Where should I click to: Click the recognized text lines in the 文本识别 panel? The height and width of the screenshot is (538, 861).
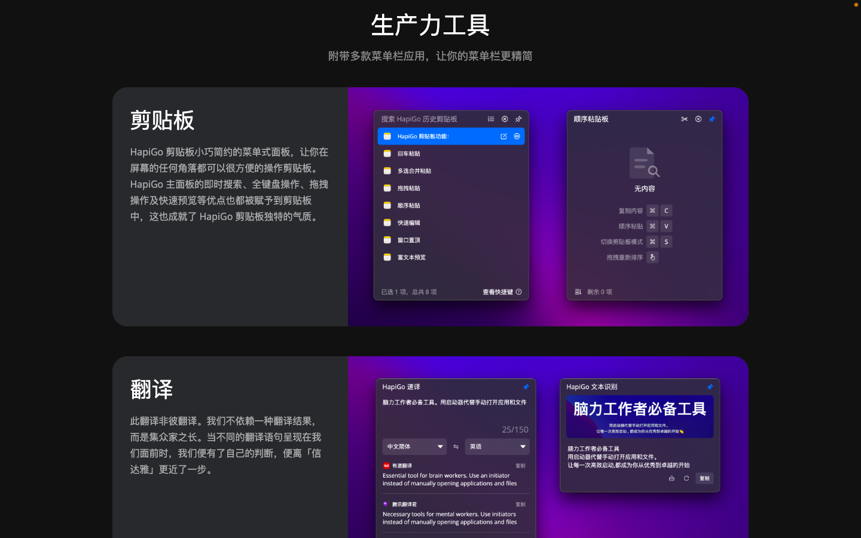(628, 457)
